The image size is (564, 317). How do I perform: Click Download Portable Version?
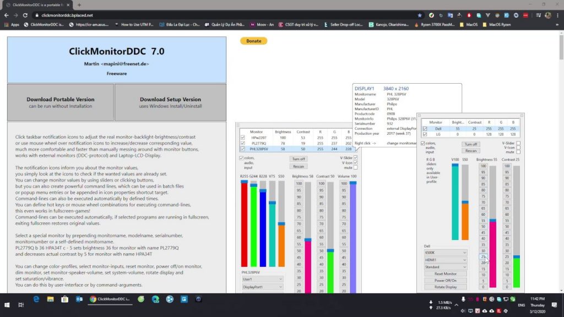coord(61,102)
